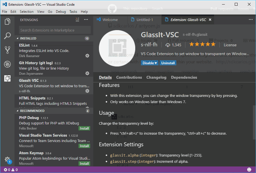Click the extension details vertical scrollbar
256x173 pixels.
coord(254,122)
